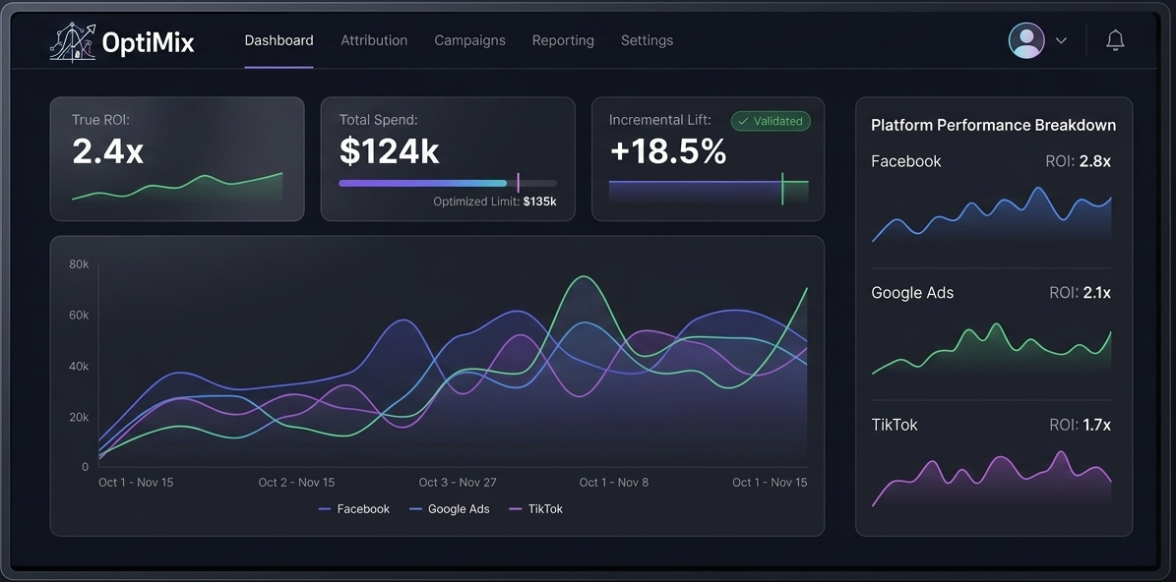Click the ROI: 1.7x value

click(1080, 425)
